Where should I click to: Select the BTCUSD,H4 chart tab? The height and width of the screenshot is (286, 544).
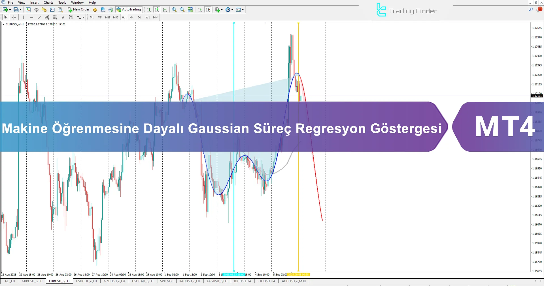242,281
